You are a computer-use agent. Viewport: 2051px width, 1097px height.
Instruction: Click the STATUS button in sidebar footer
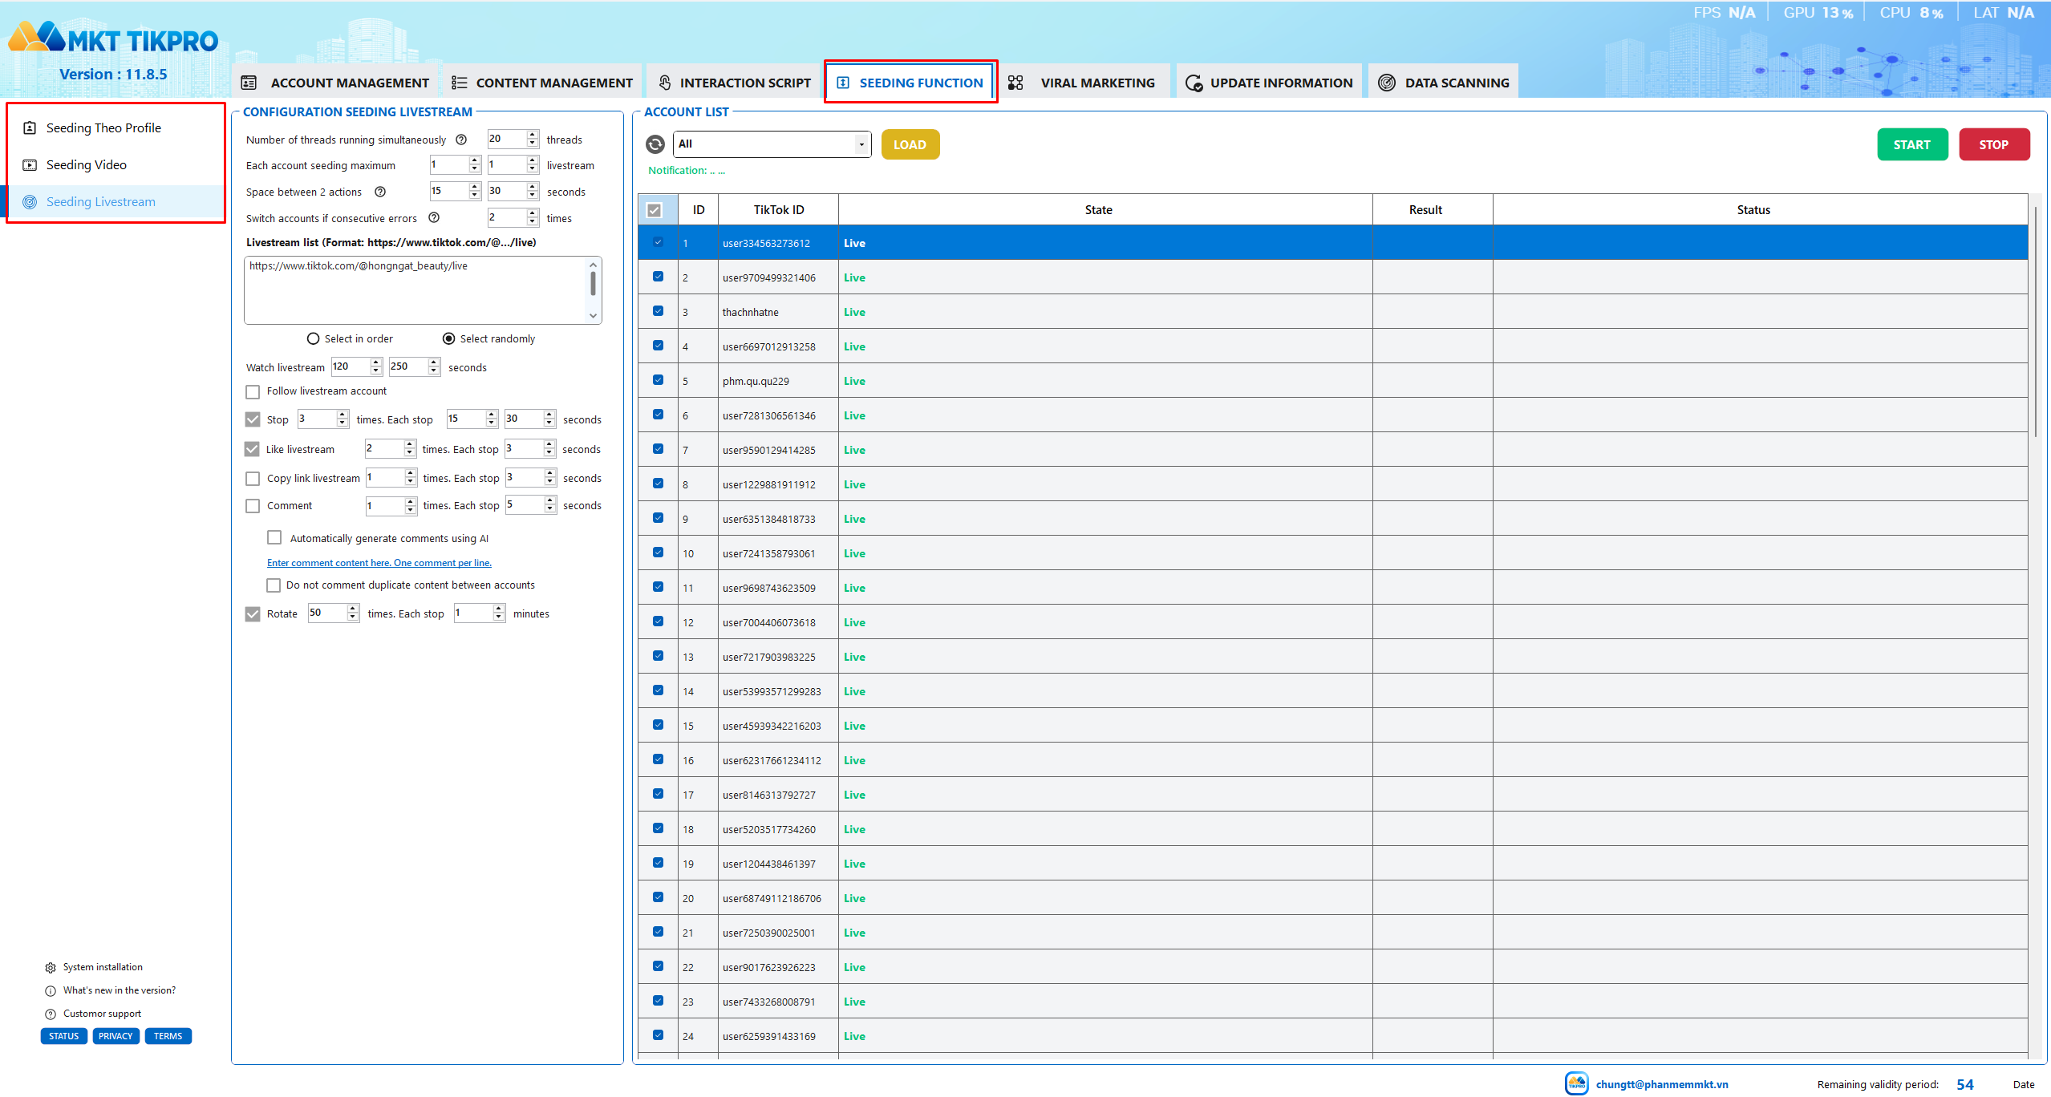pos(63,1037)
